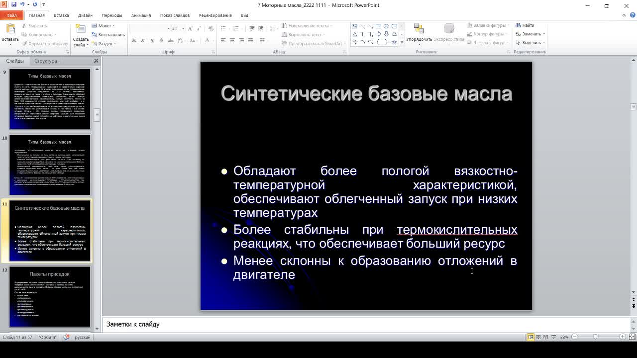Click the decrease font size icon
The height and width of the screenshot is (358, 637).
(200, 28)
